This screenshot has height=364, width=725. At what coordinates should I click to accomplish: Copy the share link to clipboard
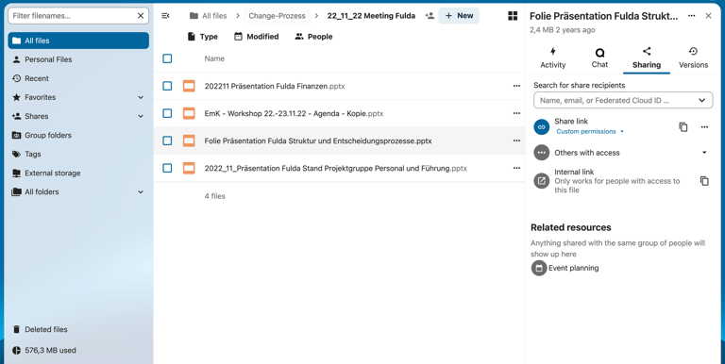pos(683,126)
